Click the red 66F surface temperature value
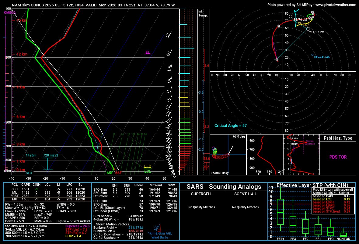The width and height of the screenshot is (359, 244). [x=118, y=173]
